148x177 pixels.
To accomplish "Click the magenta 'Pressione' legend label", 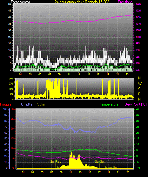I will (125, 2).
